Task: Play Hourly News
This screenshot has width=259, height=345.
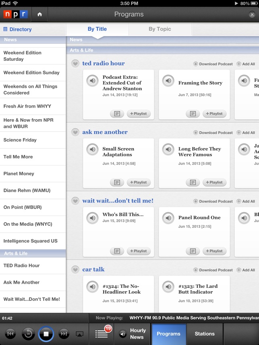Action: point(133,334)
